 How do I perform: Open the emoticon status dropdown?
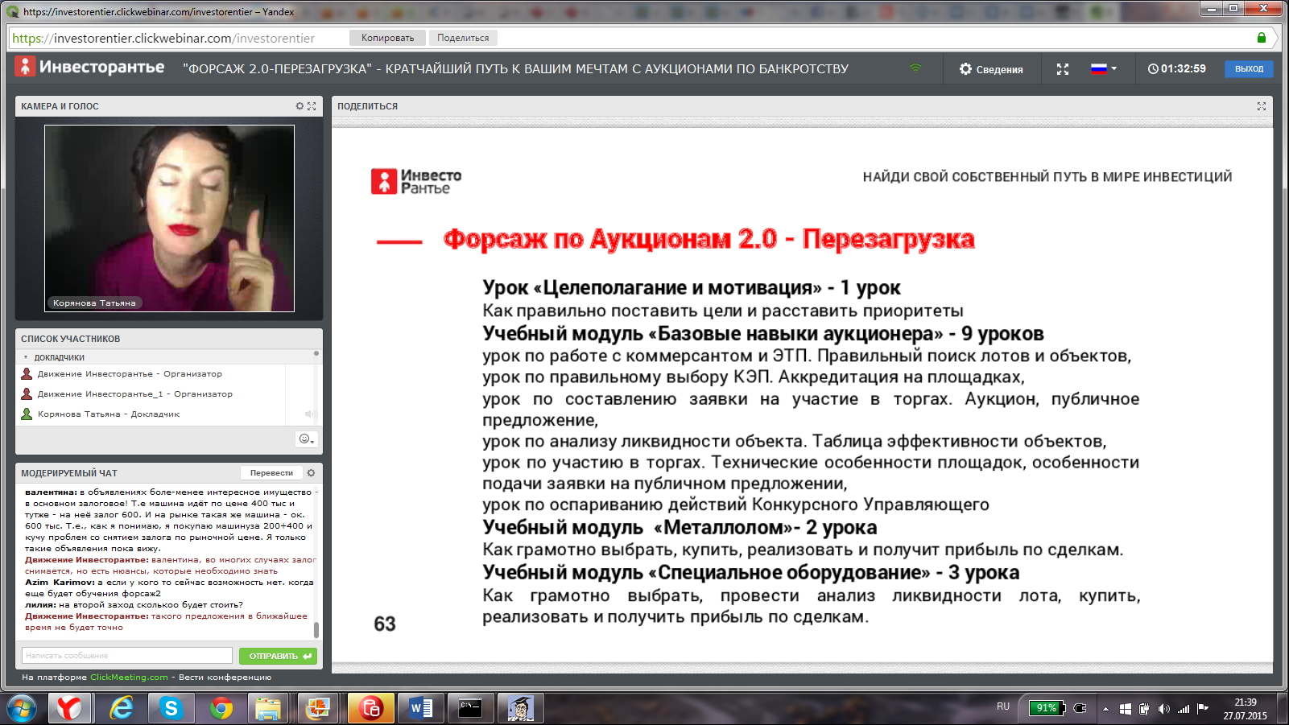(306, 439)
